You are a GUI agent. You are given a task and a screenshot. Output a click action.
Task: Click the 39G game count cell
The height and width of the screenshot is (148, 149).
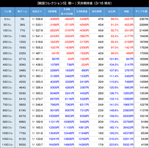[x=22, y=25]
